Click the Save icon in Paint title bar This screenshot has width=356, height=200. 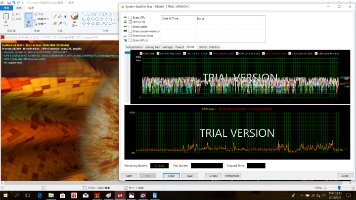(x=9, y=3)
